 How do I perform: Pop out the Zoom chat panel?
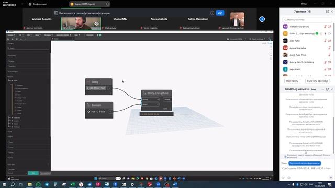point(327,89)
